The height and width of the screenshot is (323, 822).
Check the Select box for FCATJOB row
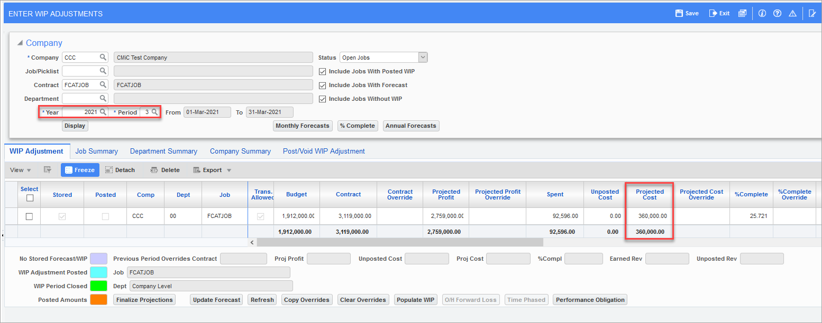point(29,216)
